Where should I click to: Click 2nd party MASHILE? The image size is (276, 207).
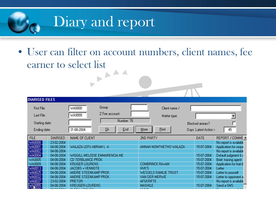click(147, 185)
